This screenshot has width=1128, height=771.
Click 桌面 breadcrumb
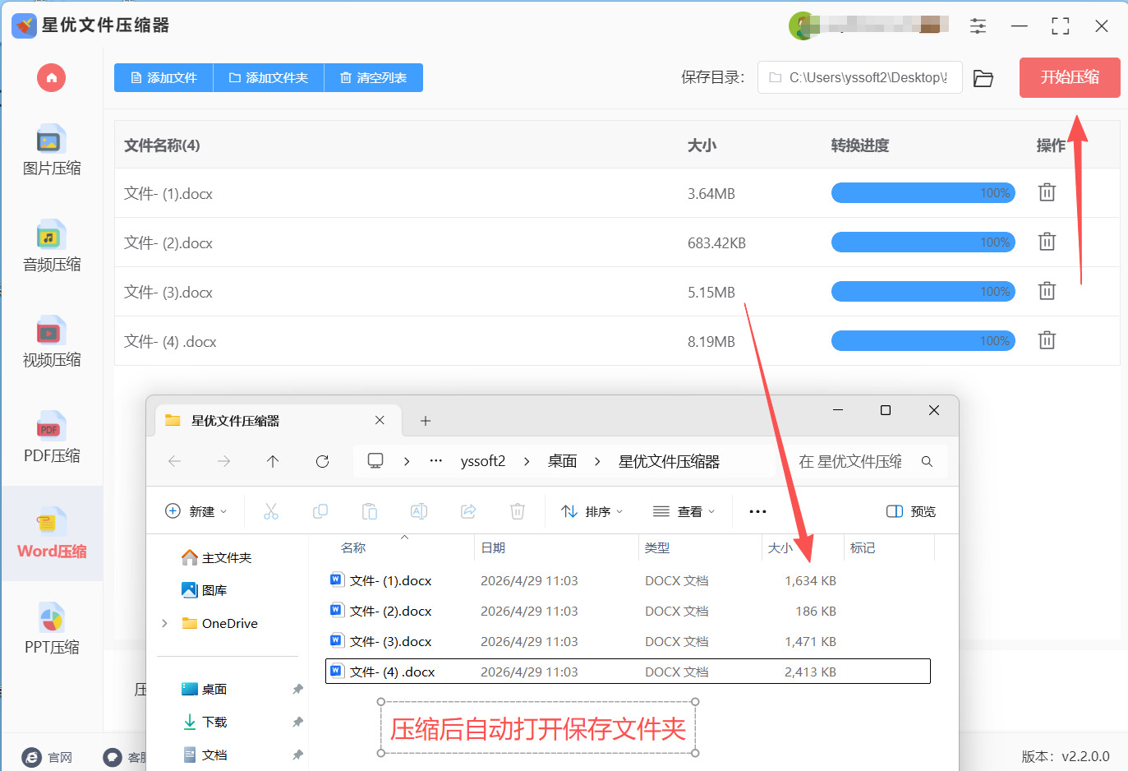click(563, 461)
